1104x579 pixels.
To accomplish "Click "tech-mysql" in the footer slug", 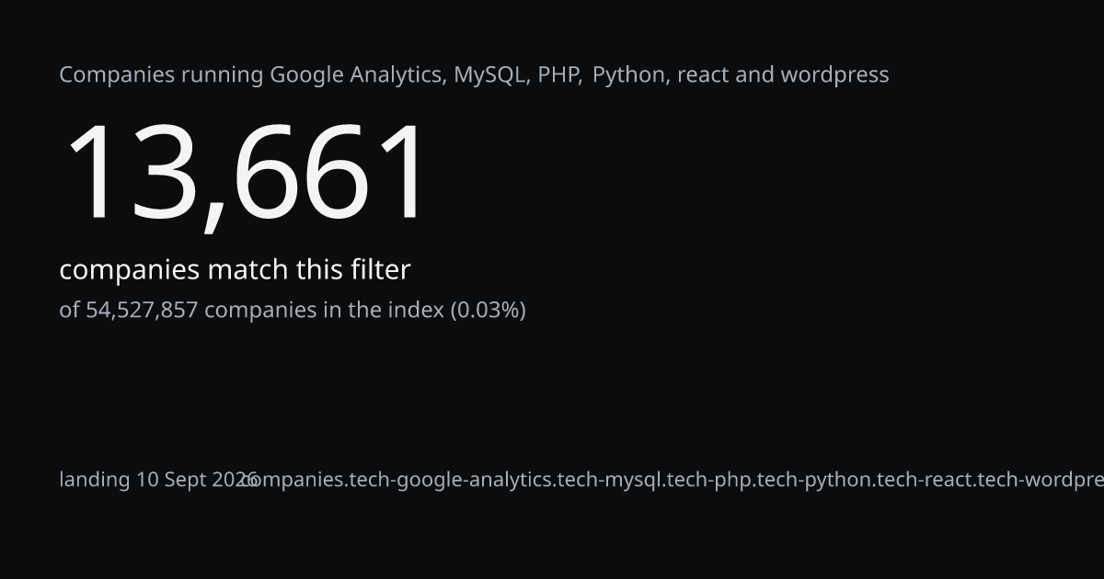I will click(609, 480).
